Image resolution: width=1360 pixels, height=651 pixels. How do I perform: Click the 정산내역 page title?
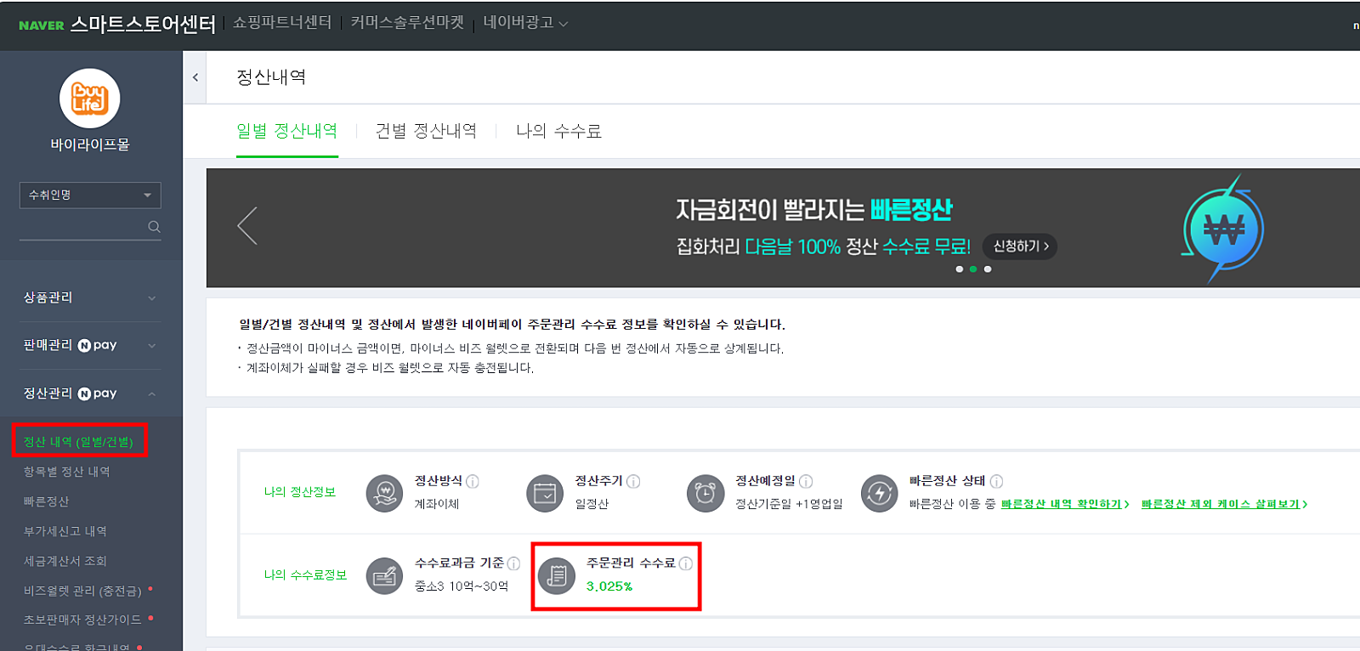click(x=271, y=77)
